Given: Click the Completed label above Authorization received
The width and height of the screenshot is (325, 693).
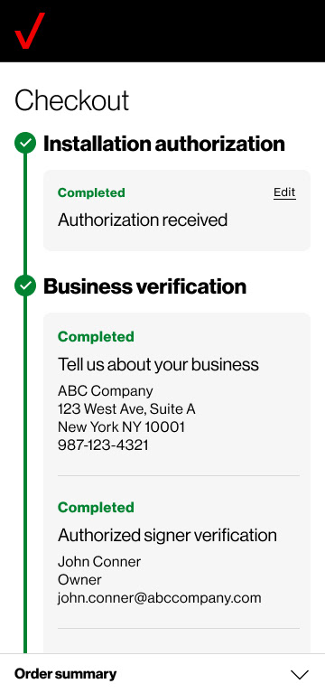Looking at the screenshot, I should [x=91, y=192].
